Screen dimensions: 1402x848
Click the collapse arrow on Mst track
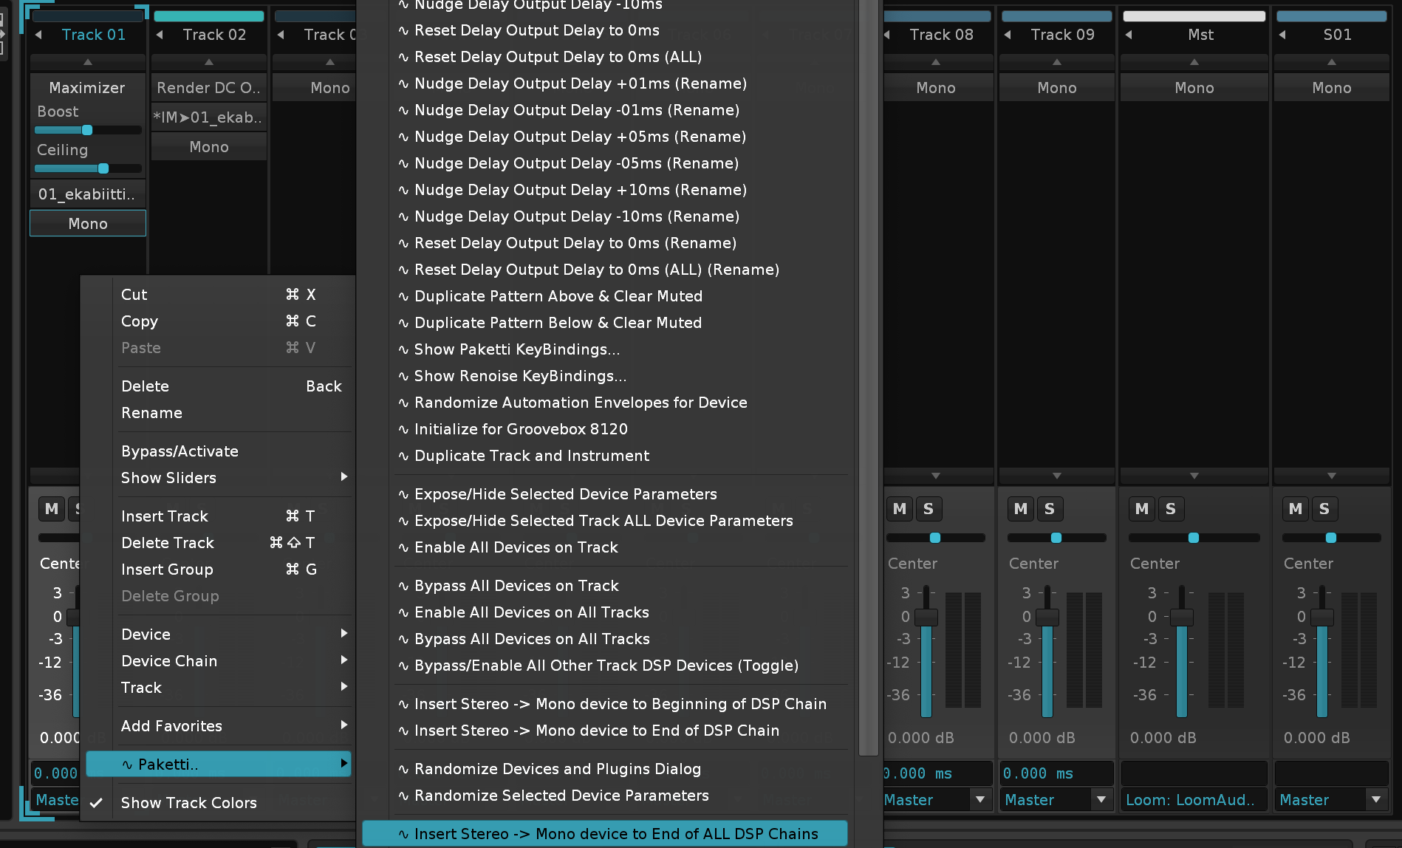[x=1129, y=35]
